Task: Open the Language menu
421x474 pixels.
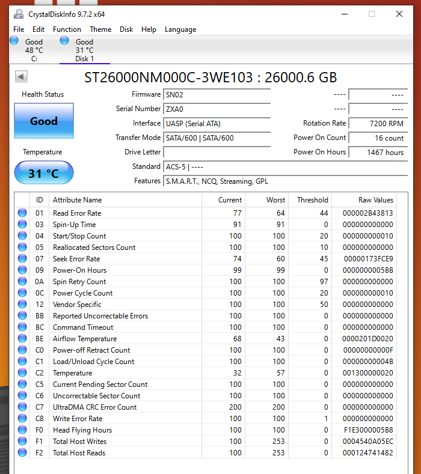Action: 180,29
